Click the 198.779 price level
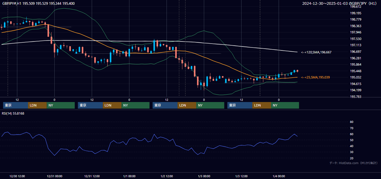 point(356,19)
